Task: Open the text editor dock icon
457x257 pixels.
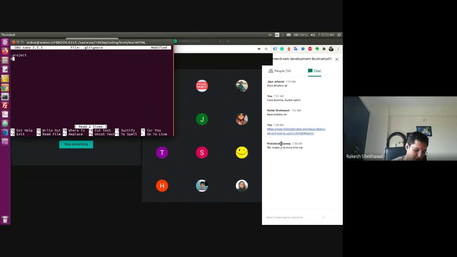Action: coord(5,70)
